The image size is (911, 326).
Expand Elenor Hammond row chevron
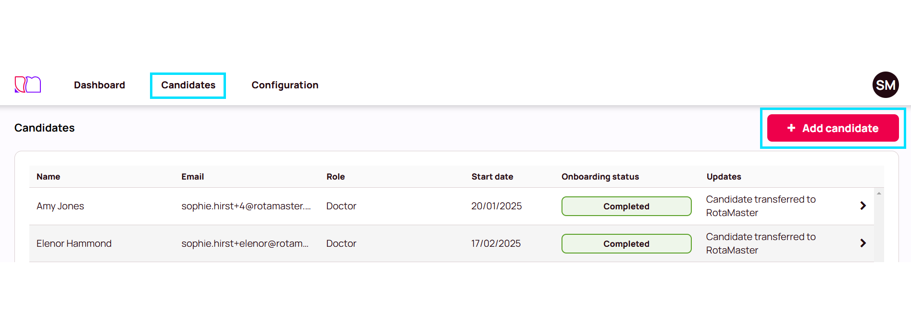pyautogui.click(x=863, y=243)
